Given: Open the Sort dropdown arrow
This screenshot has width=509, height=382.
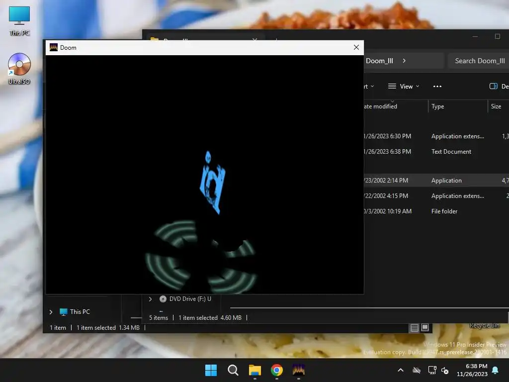Looking at the screenshot, I should (372, 87).
